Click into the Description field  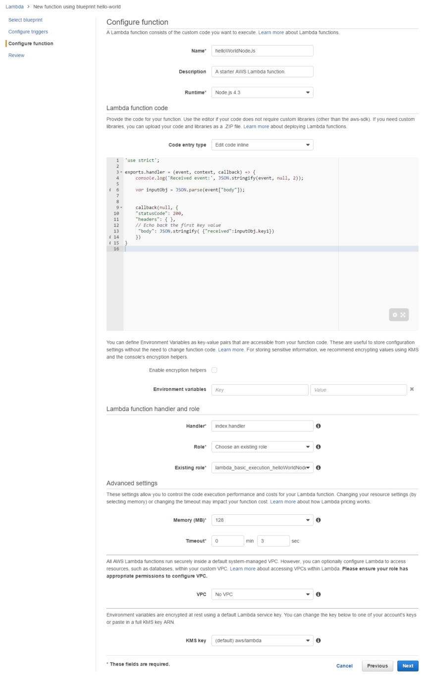pyautogui.click(x=263, y=71)
